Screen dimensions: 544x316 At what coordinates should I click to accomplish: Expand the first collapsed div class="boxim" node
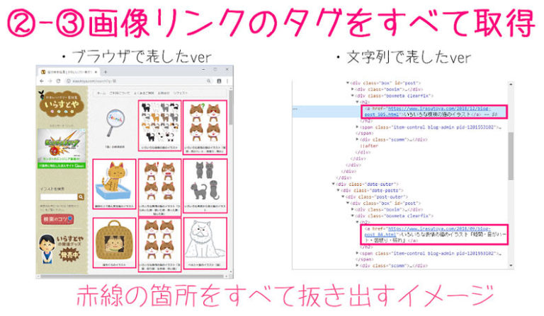[x=353, y=89]
